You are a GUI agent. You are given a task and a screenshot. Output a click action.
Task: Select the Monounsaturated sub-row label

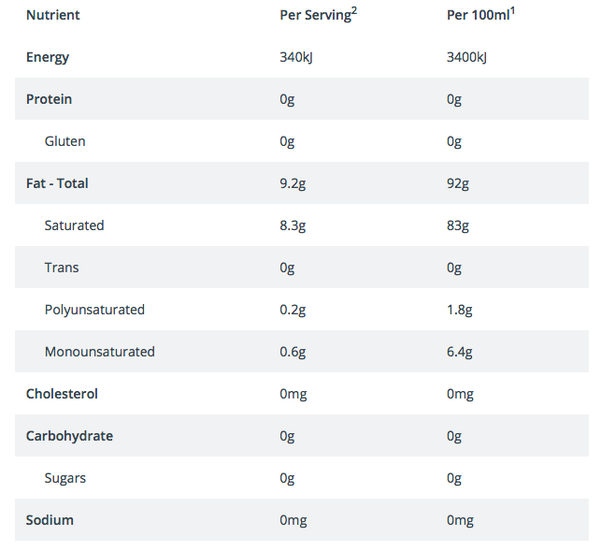(100, 352)
